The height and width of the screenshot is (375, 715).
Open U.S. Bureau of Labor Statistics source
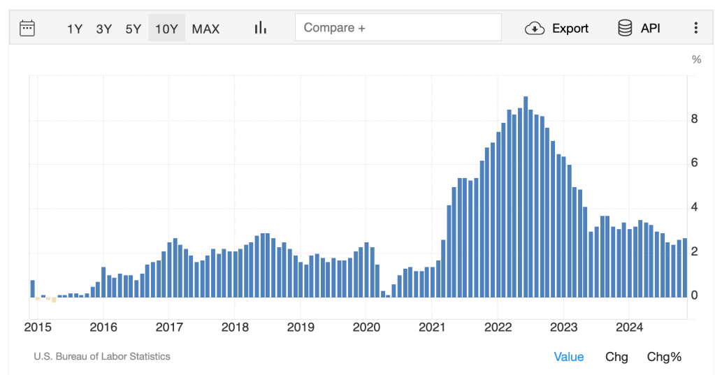click(x=102, y=356)
